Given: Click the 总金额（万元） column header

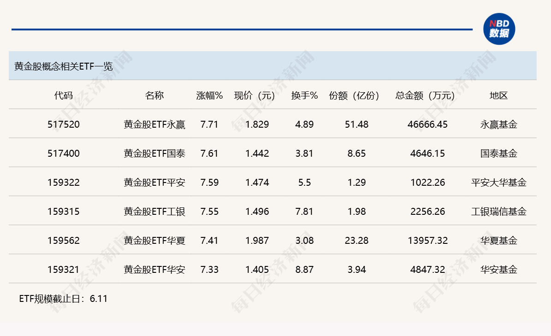Looking at the screenshot, I should [x=425, y=95].
